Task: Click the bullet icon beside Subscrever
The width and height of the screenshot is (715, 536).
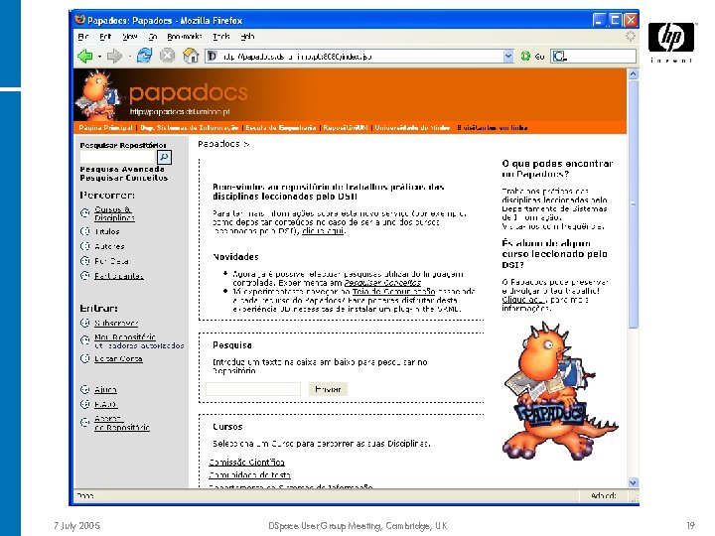Action: [x=84, y=323]
